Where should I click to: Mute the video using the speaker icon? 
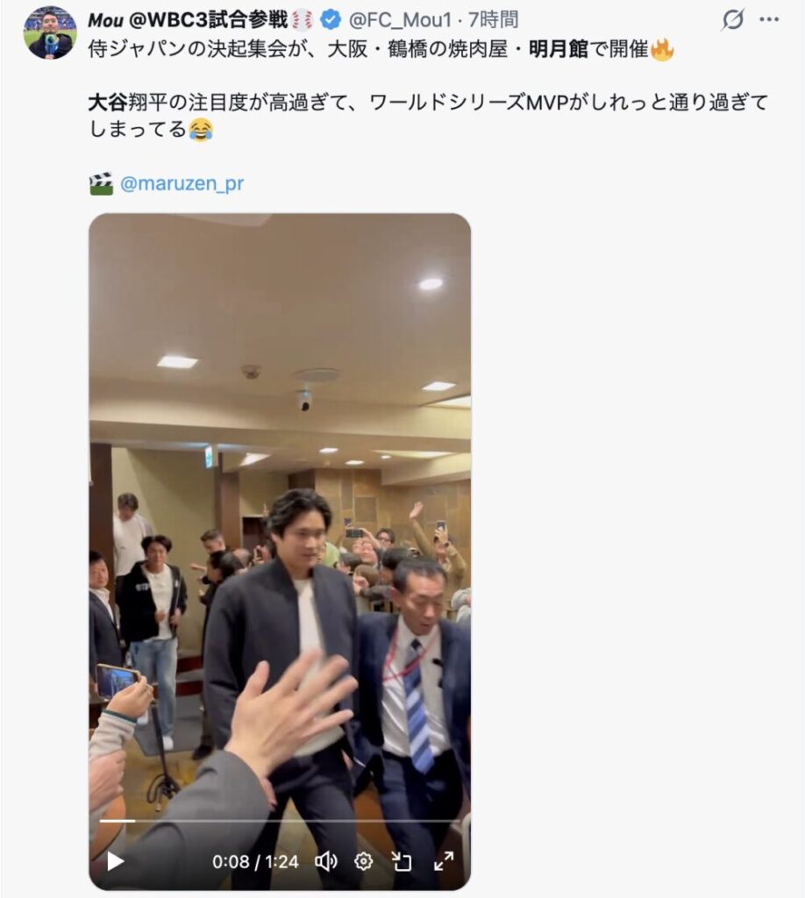click(x=326, y=861)
